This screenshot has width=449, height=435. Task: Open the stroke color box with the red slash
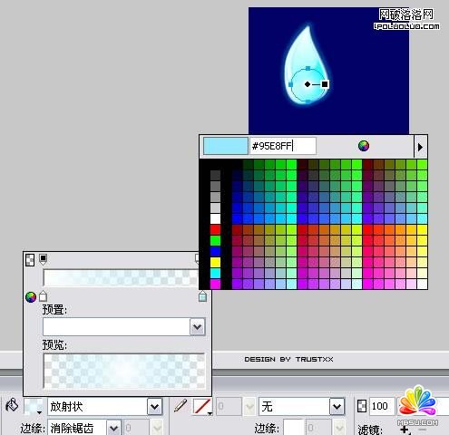coord(202,407)
